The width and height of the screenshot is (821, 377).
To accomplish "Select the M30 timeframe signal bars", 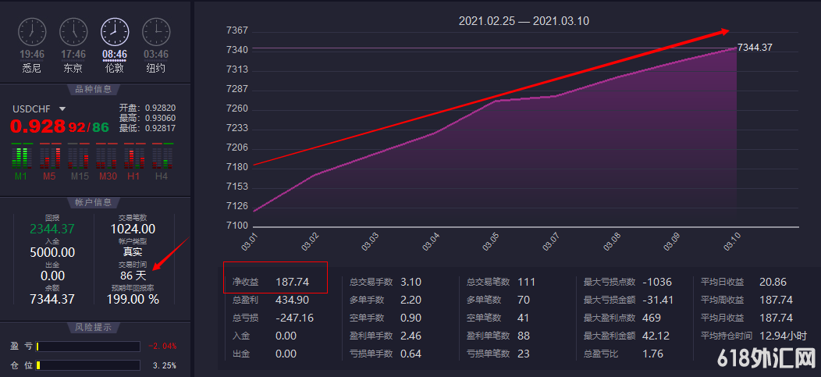I will [x=107, y=157].
